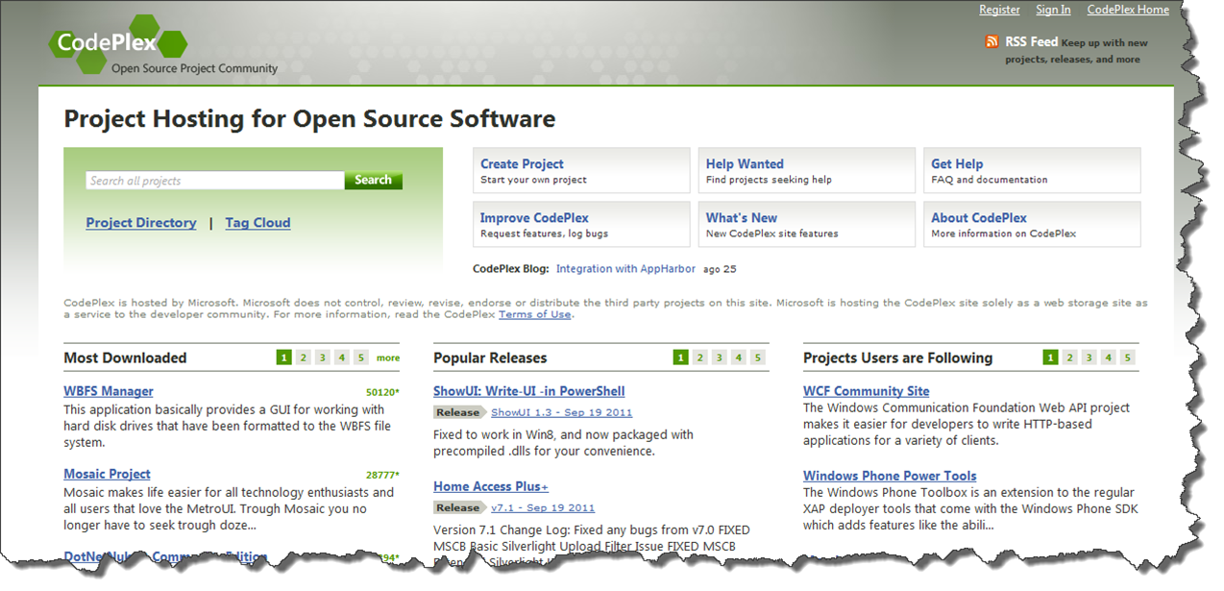Open the Home Access Plus+ project
This screenshot has width=1224, height=591.
pyautogui.click(x=491, y=486)
